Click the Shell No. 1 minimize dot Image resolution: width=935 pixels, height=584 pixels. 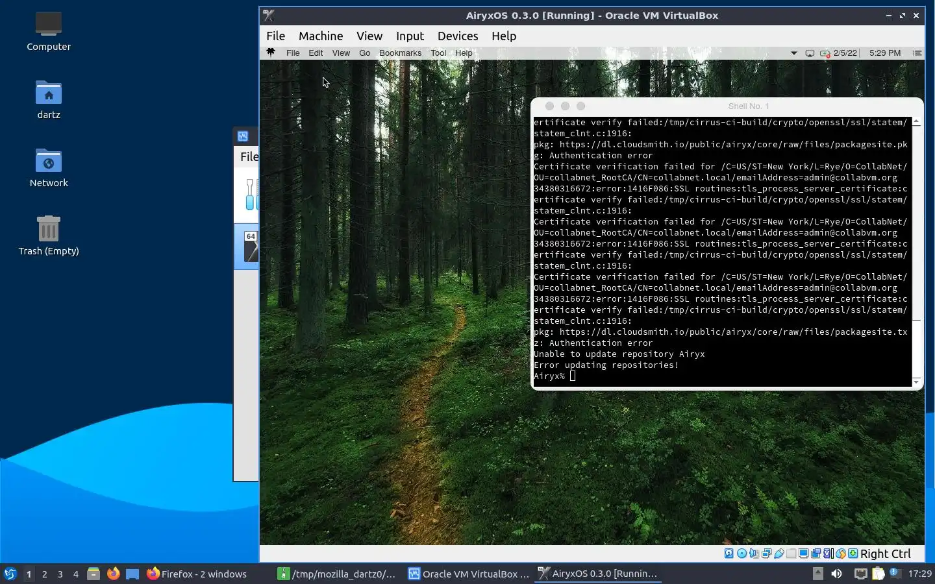click(566, 106)
